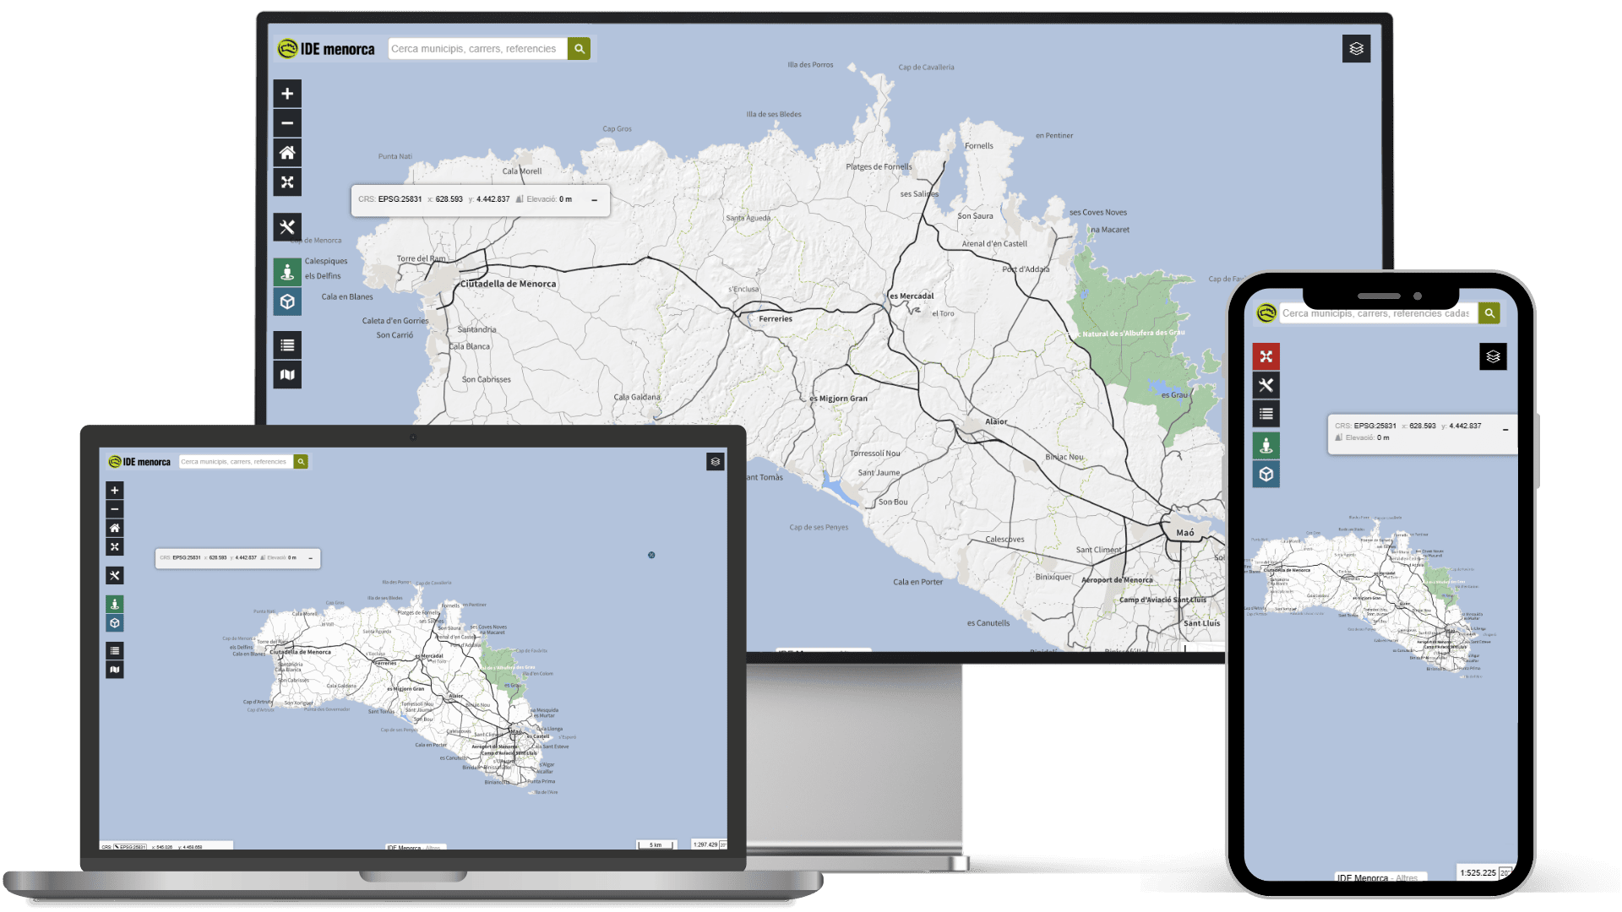Activate the 3D view cube icon

coord(287,301)
